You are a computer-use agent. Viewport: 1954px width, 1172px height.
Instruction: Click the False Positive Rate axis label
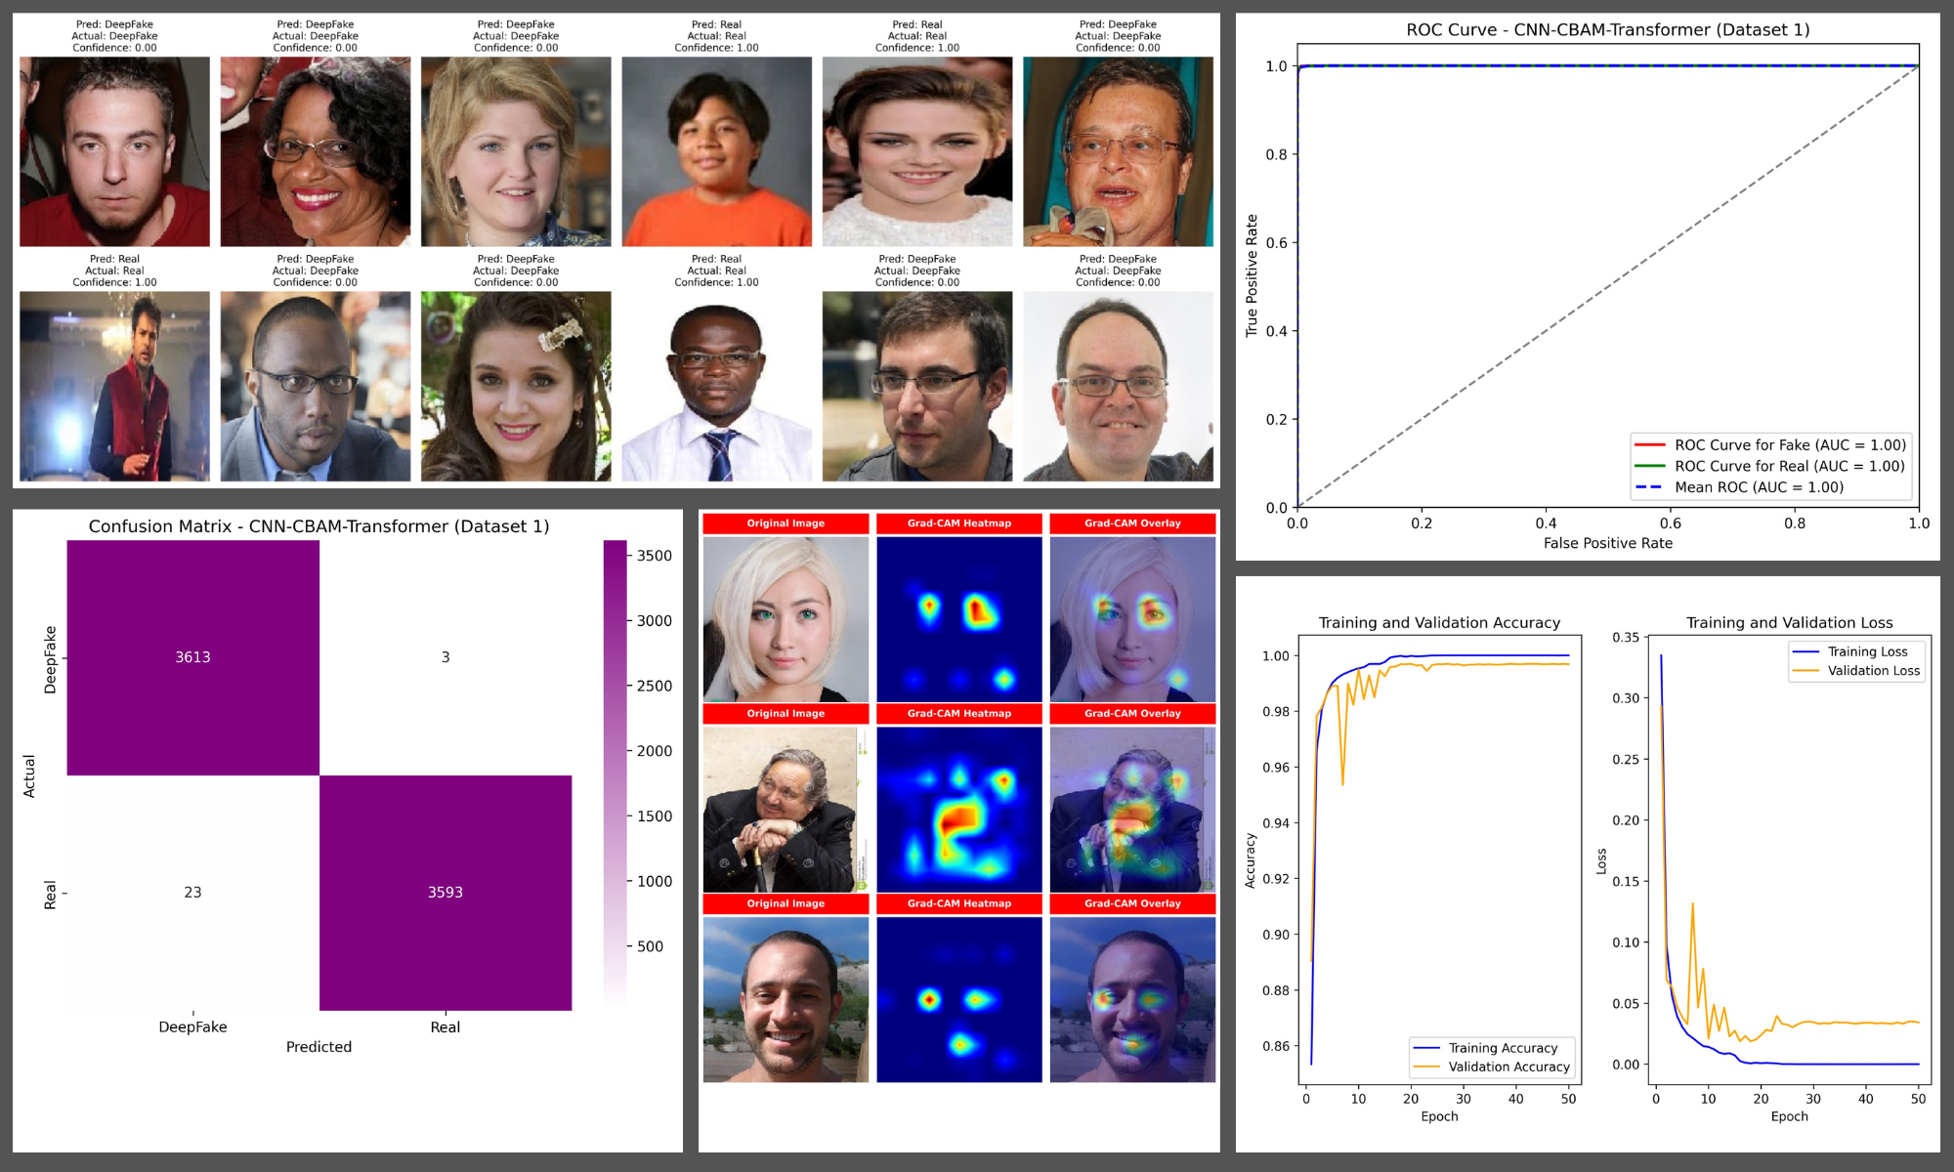click(x=1607, y=543)
